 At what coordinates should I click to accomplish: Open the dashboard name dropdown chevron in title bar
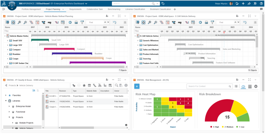[86, 4]
